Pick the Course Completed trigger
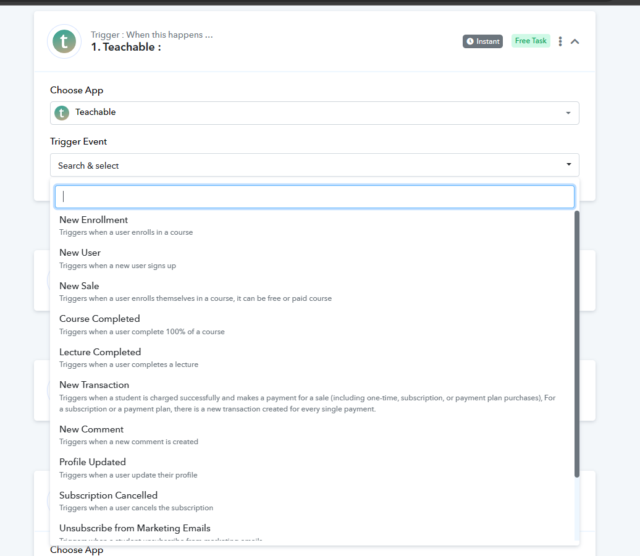Screen dimensions: 640x556 [312, 325]
